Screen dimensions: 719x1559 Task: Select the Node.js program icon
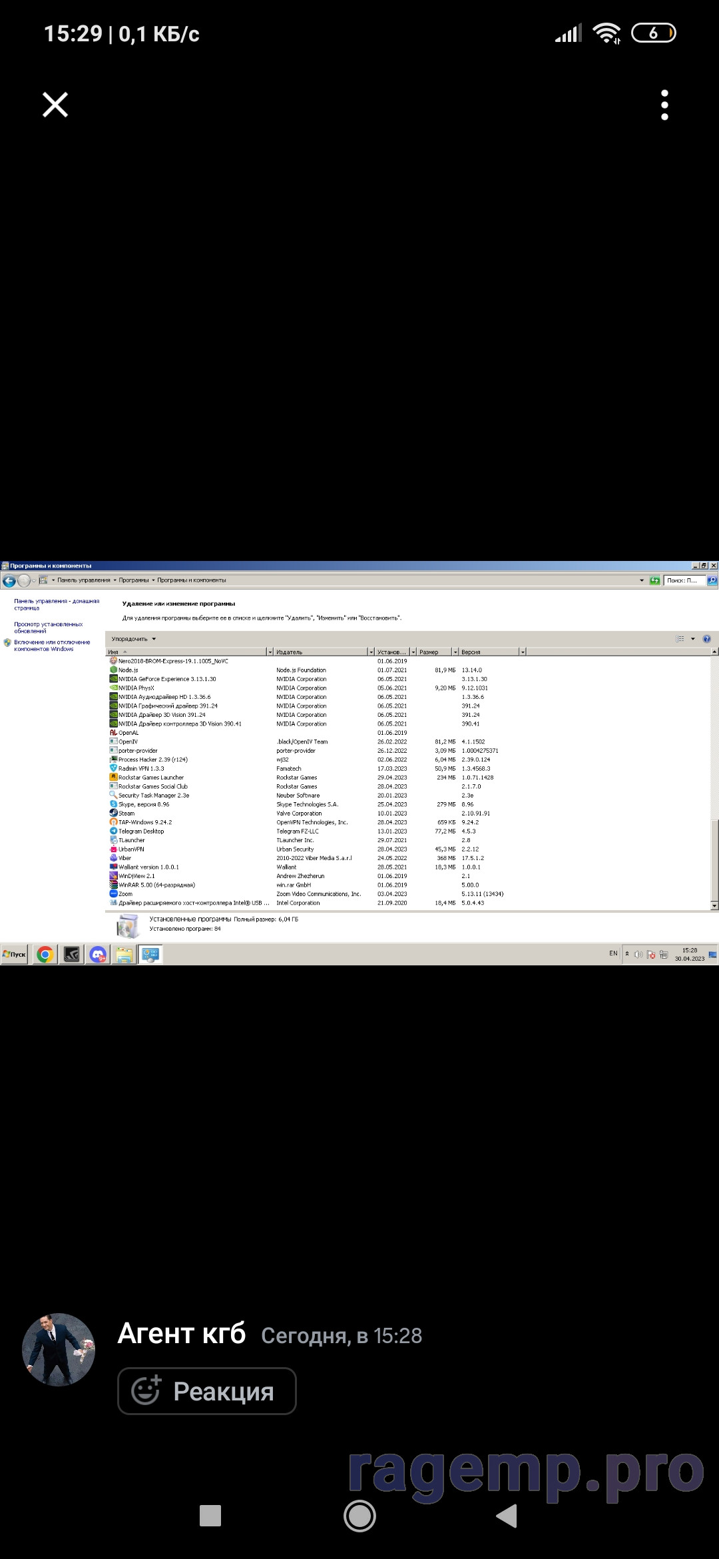tap(113, 670)
